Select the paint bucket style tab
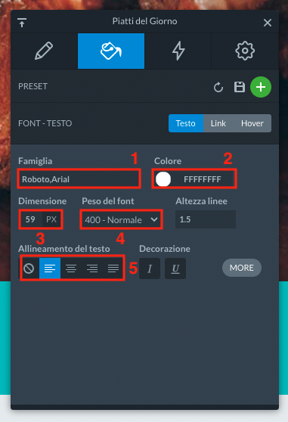The width and height of the screenshot is (288, 422). (111, 51)
